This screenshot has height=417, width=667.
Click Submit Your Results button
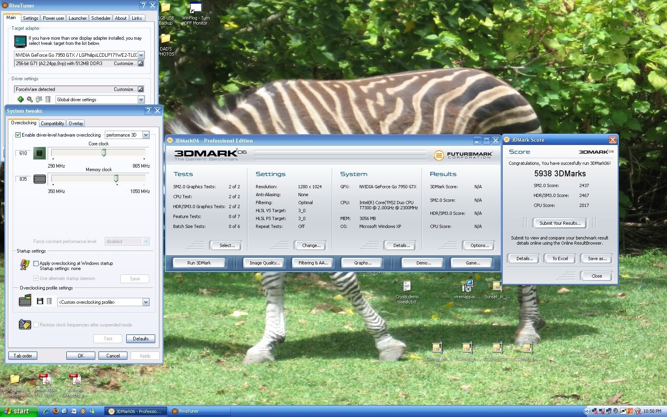point(560,223)
